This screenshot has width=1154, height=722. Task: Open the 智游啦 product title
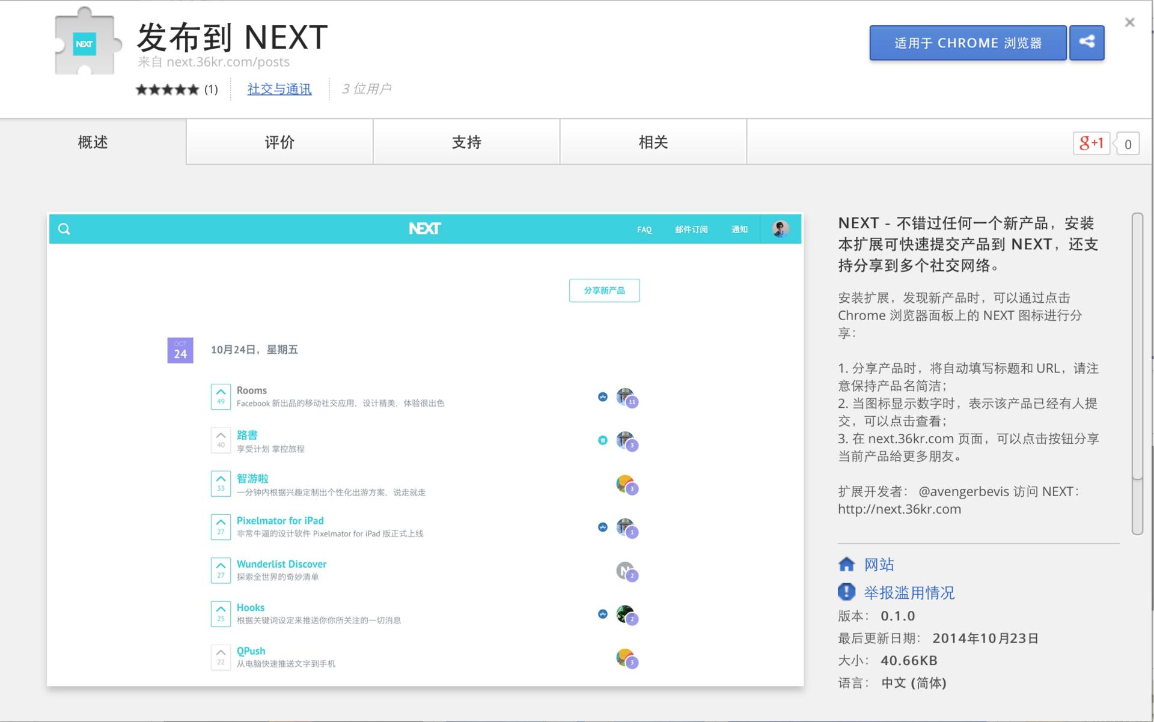click(x=252, y=478)
